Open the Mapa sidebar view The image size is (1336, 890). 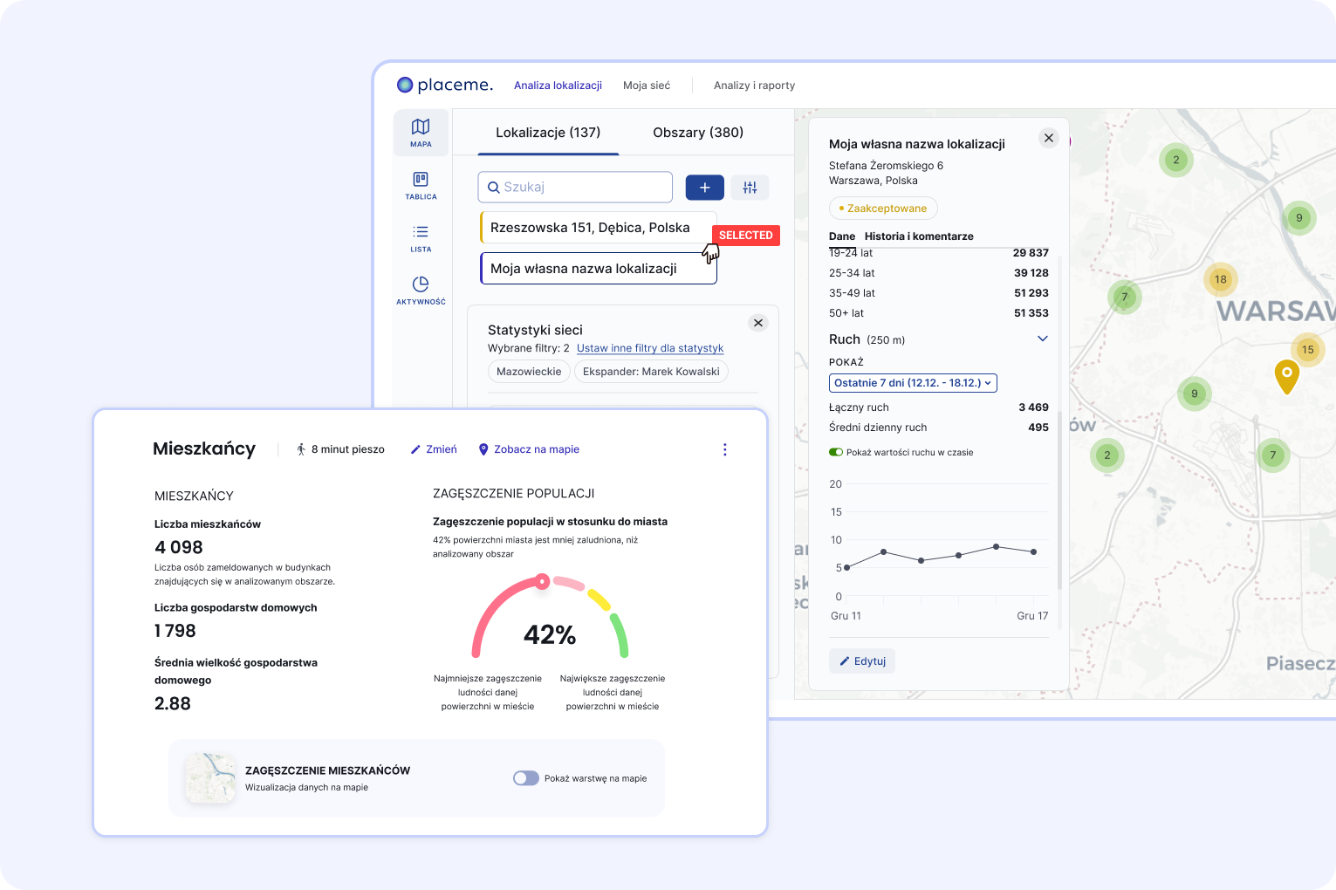[x=421, y=133]
